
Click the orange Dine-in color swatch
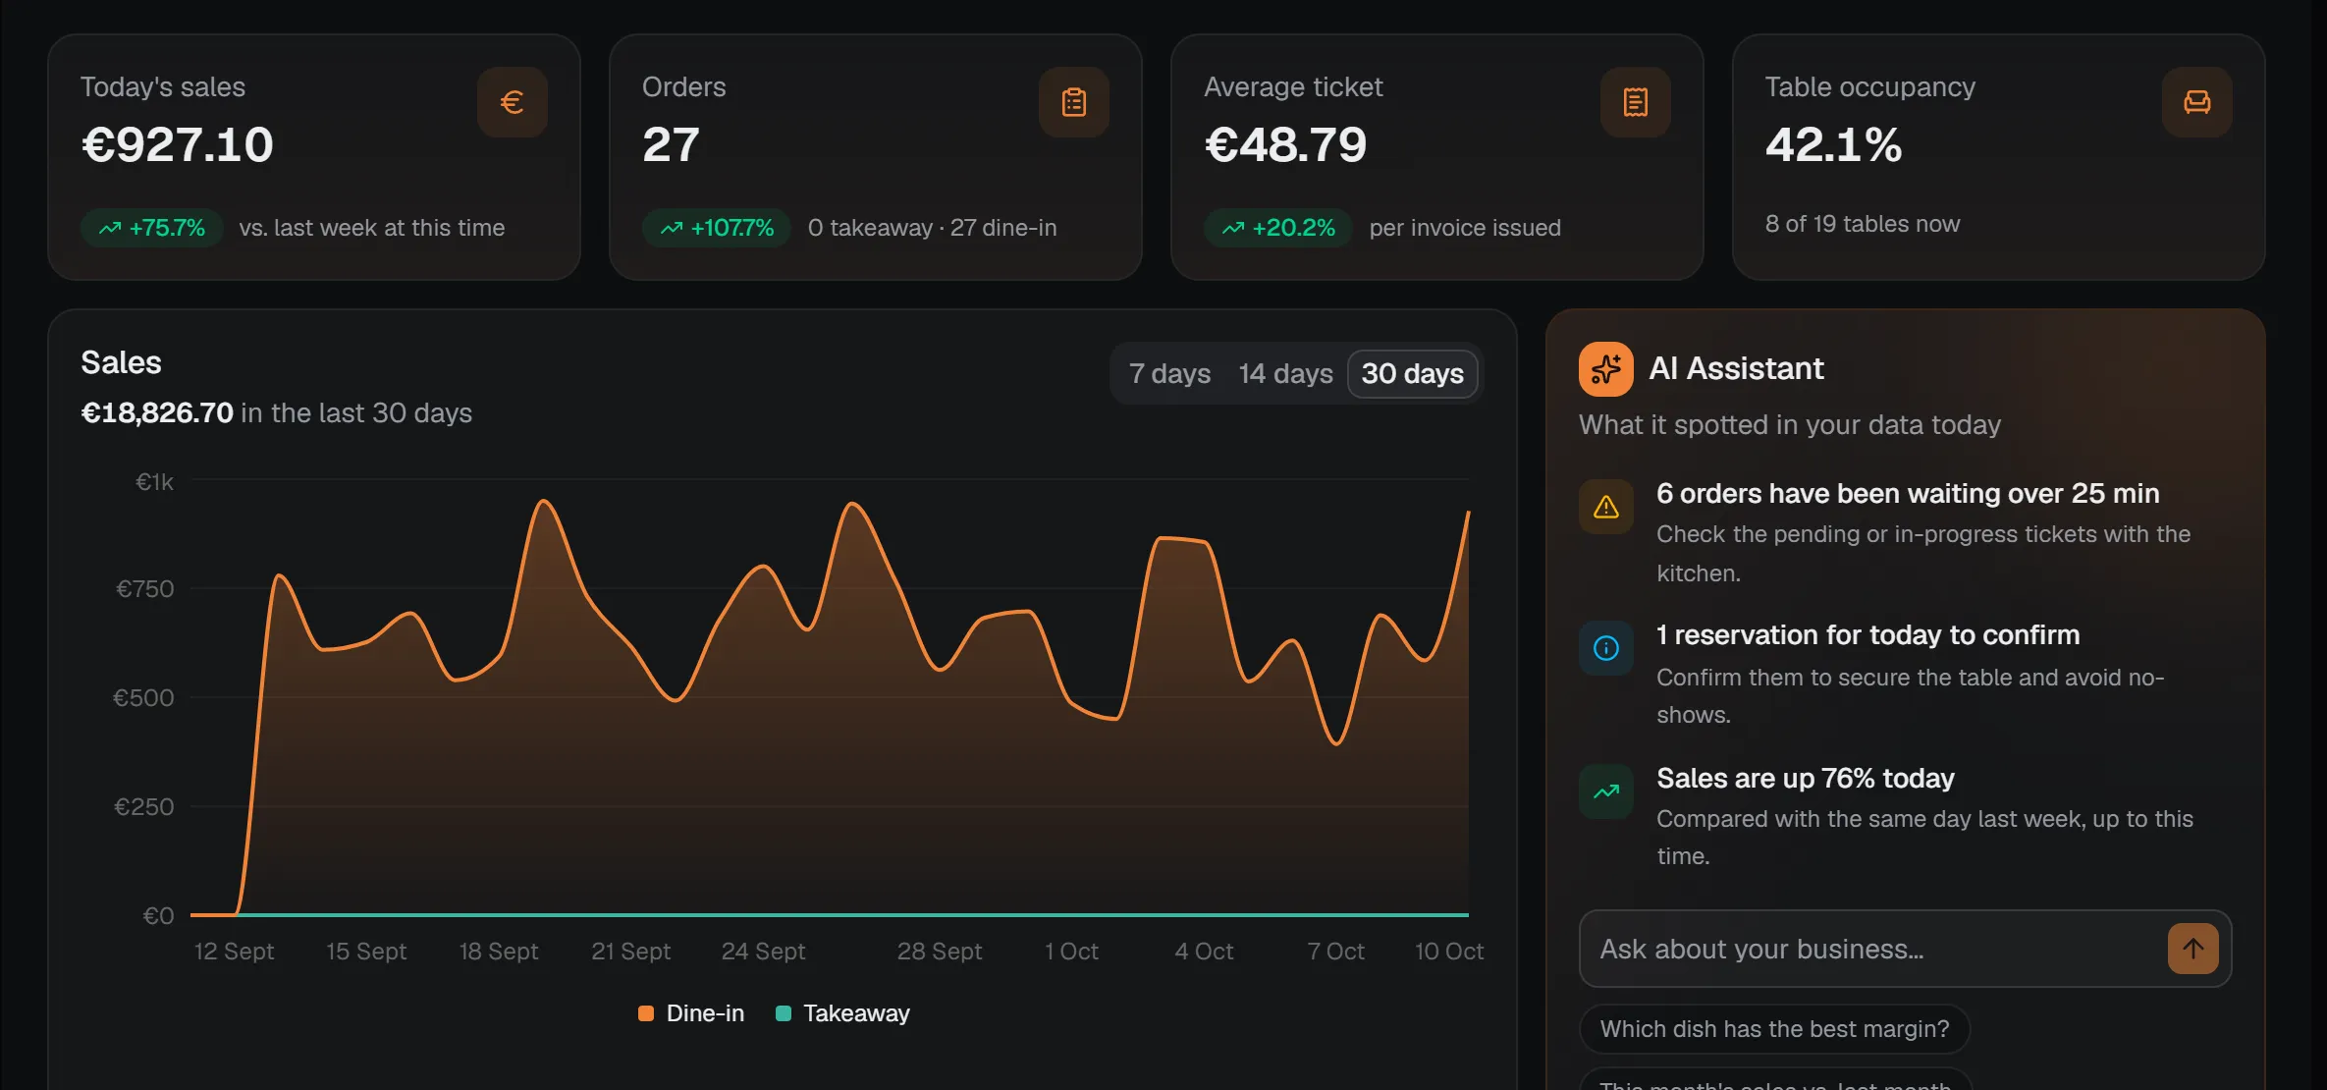click(646, 1013)
